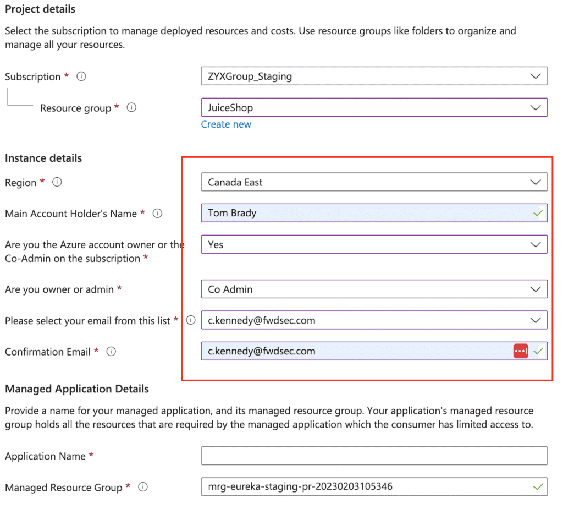The image size is (563, 514).
Task: Click the Instance details heading
Action: [x=43, y=158]
